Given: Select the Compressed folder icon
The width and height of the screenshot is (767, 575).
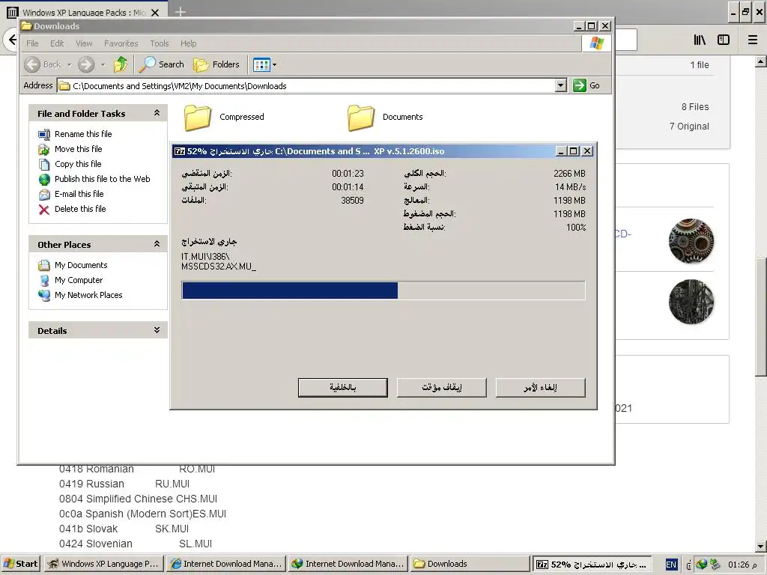Looking at the screenshot, I should [198, 118].
